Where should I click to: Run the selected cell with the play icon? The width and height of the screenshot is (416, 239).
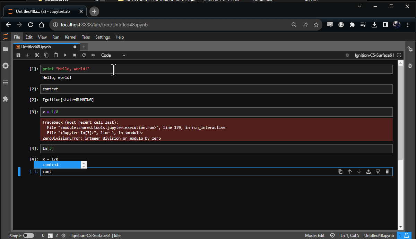point(65,55)
